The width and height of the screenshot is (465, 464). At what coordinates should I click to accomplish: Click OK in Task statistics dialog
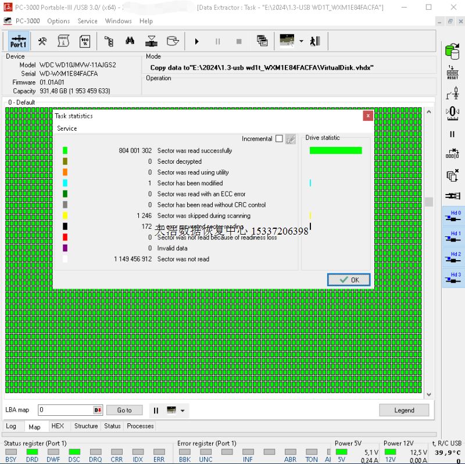click(x=349, y=280)
